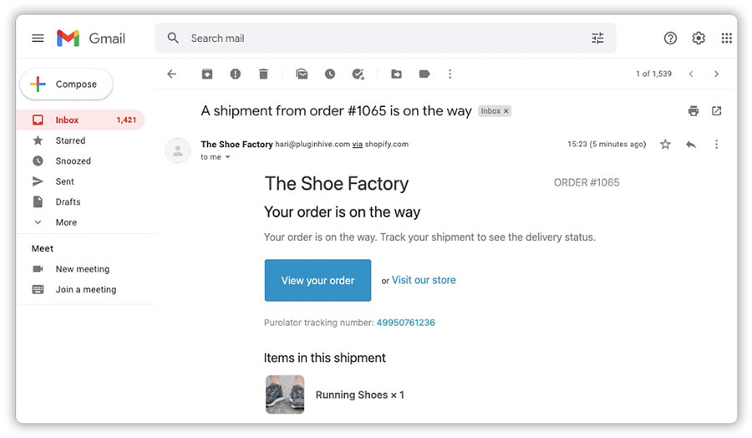Open the Help support icon

(x=670, y=38)
